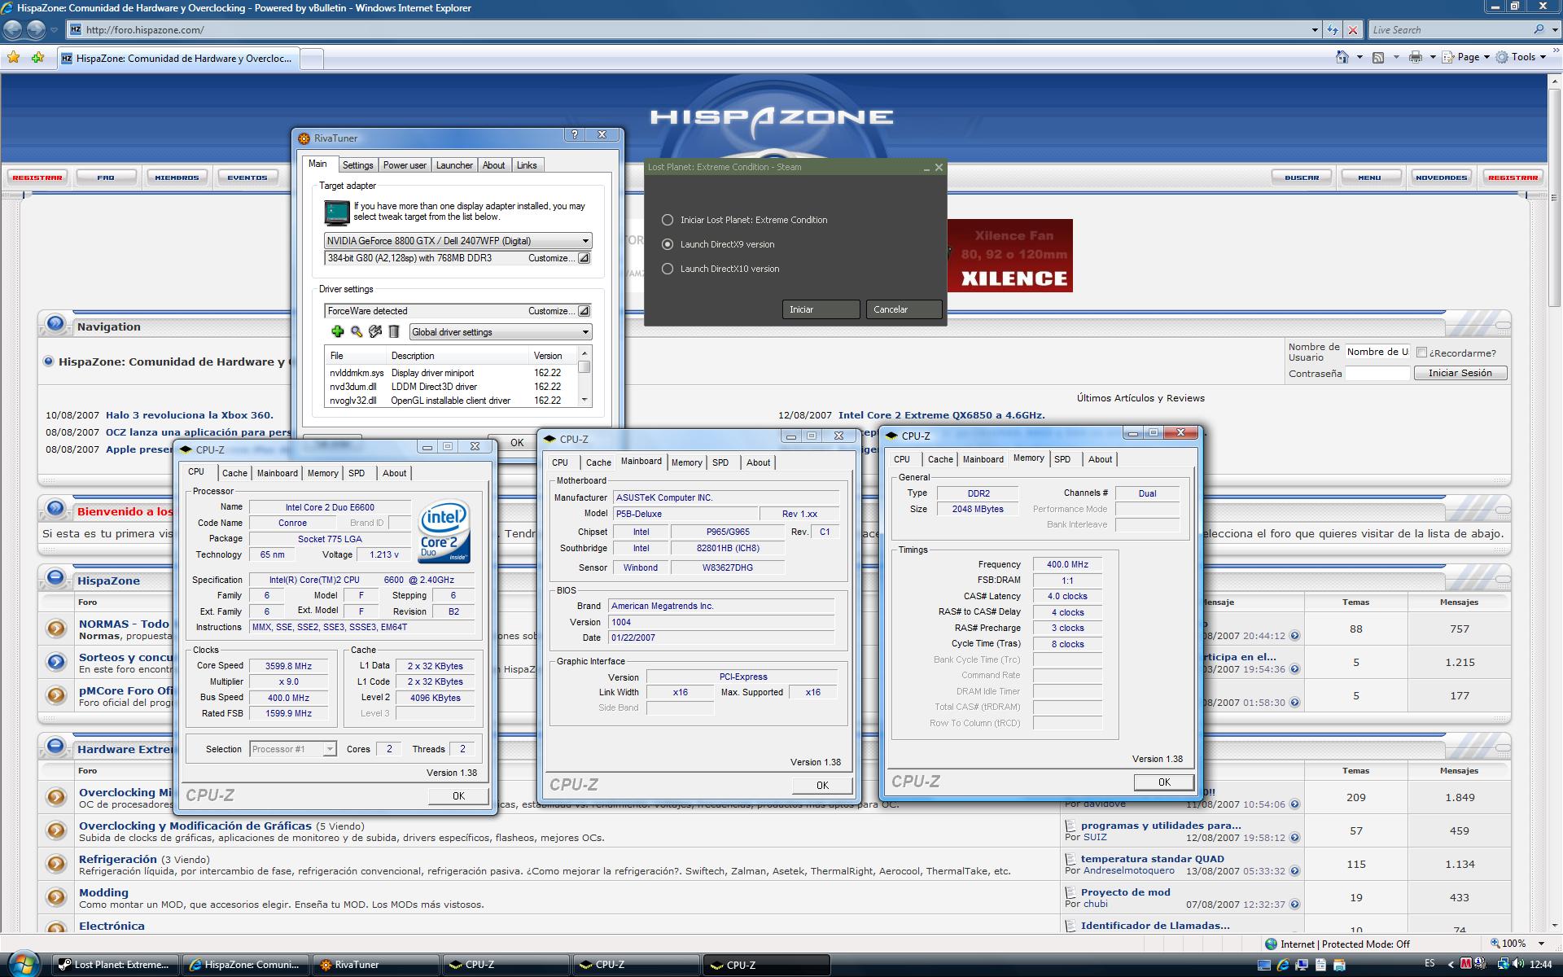Click the magnifier icon in Driver settings
The width and height of the screenshot is (1563, 977).
click(x=357, y=331)
